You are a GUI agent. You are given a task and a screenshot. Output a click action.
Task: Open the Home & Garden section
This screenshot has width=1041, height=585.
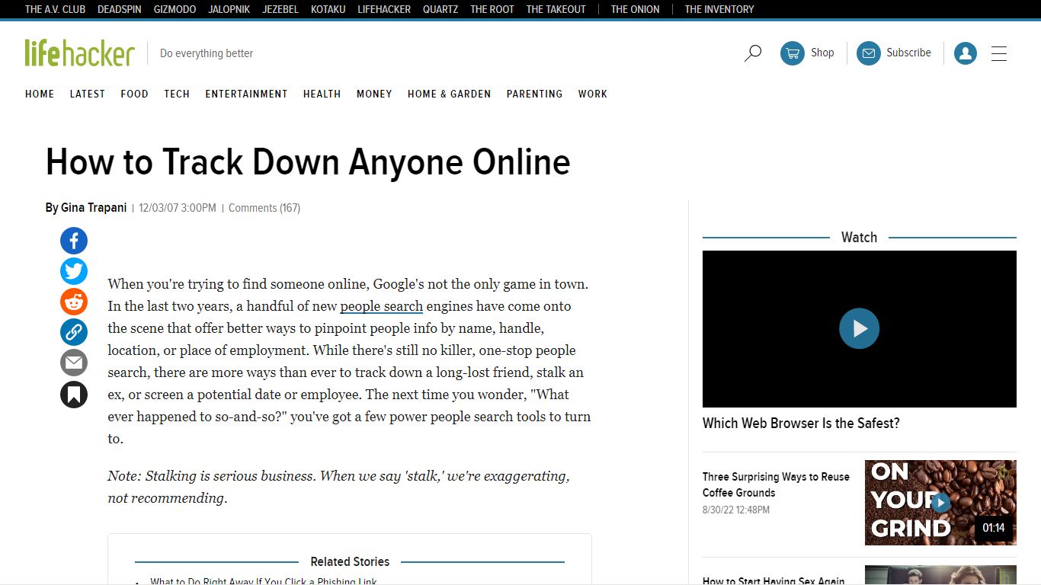click(450, 94)
